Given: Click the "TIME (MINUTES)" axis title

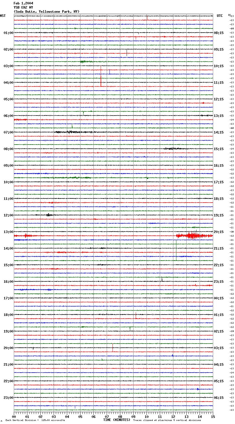Looking at the screenshot, I should 117,420.
